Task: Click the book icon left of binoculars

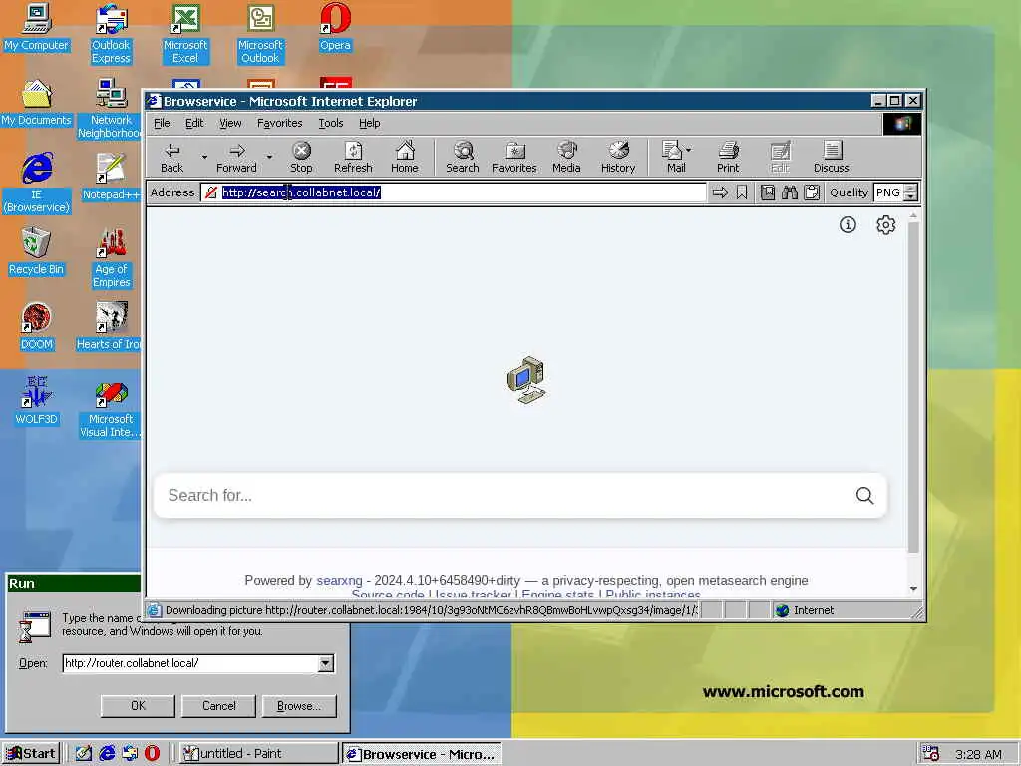Action: (768, 192)
